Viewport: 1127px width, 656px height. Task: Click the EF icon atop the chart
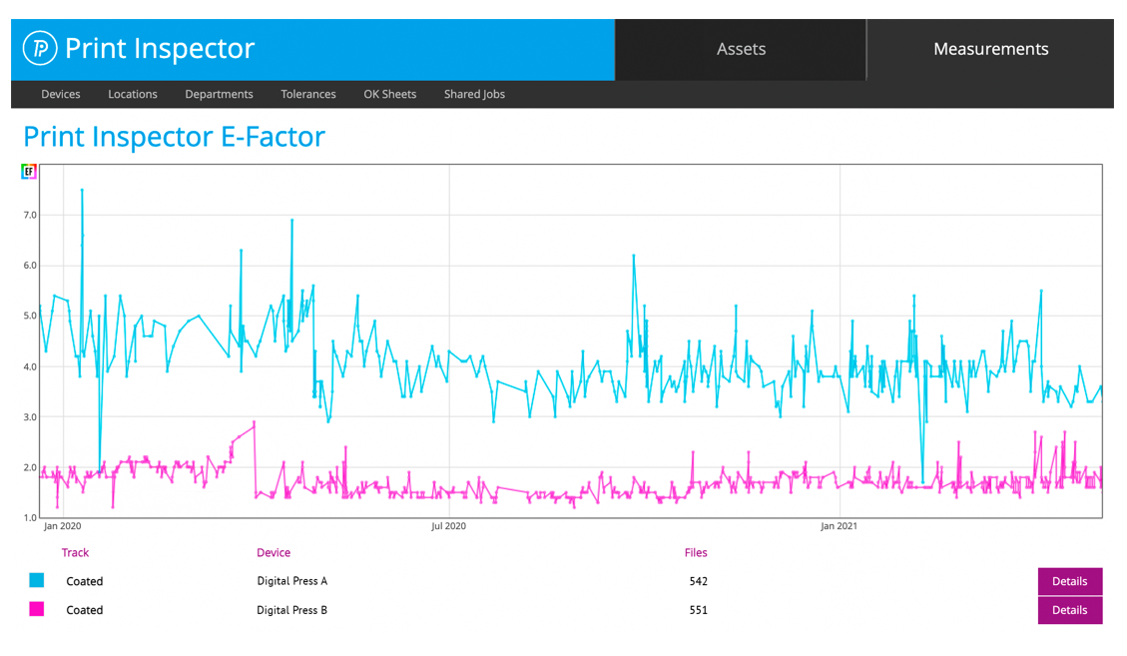click(x=30, y=172)
